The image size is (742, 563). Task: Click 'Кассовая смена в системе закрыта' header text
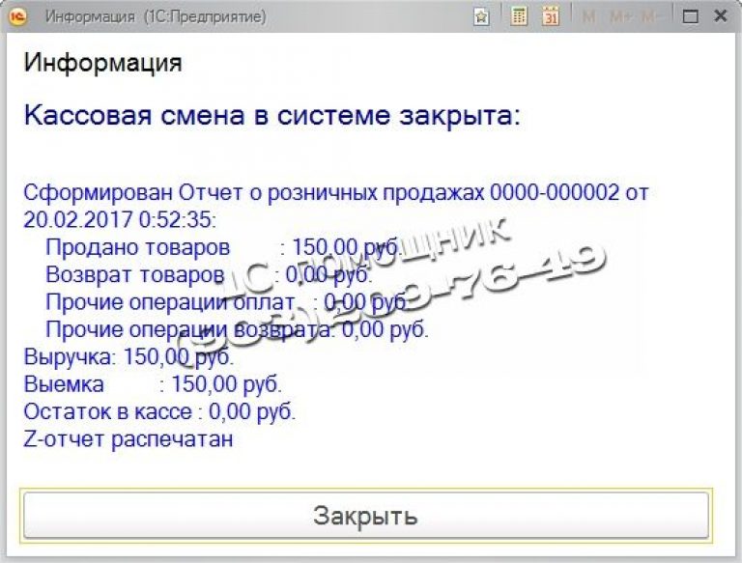click(x=271, y=116)
